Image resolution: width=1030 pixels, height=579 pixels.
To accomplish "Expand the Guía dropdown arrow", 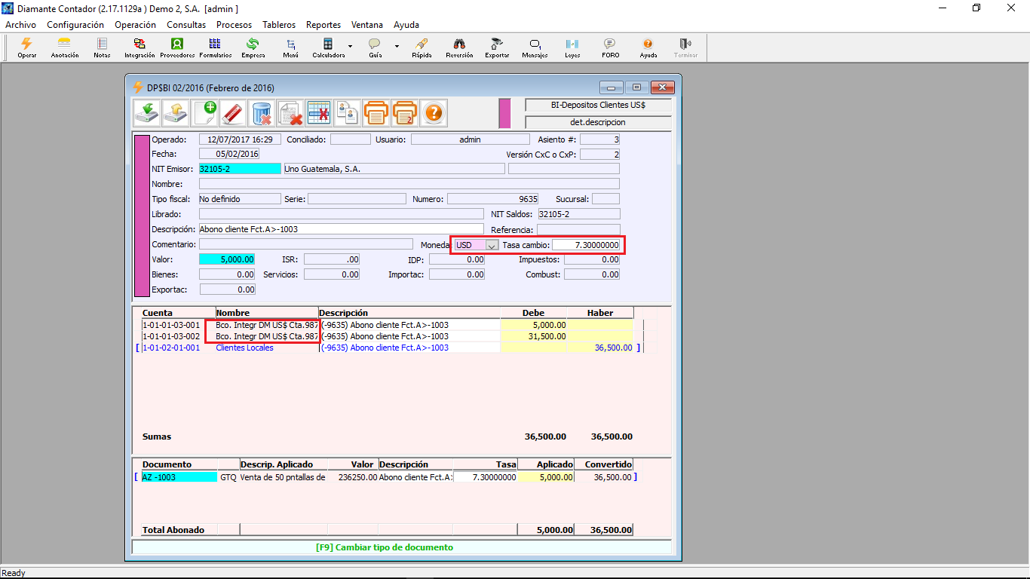I will pyautogui.click(x=397, y=46).
